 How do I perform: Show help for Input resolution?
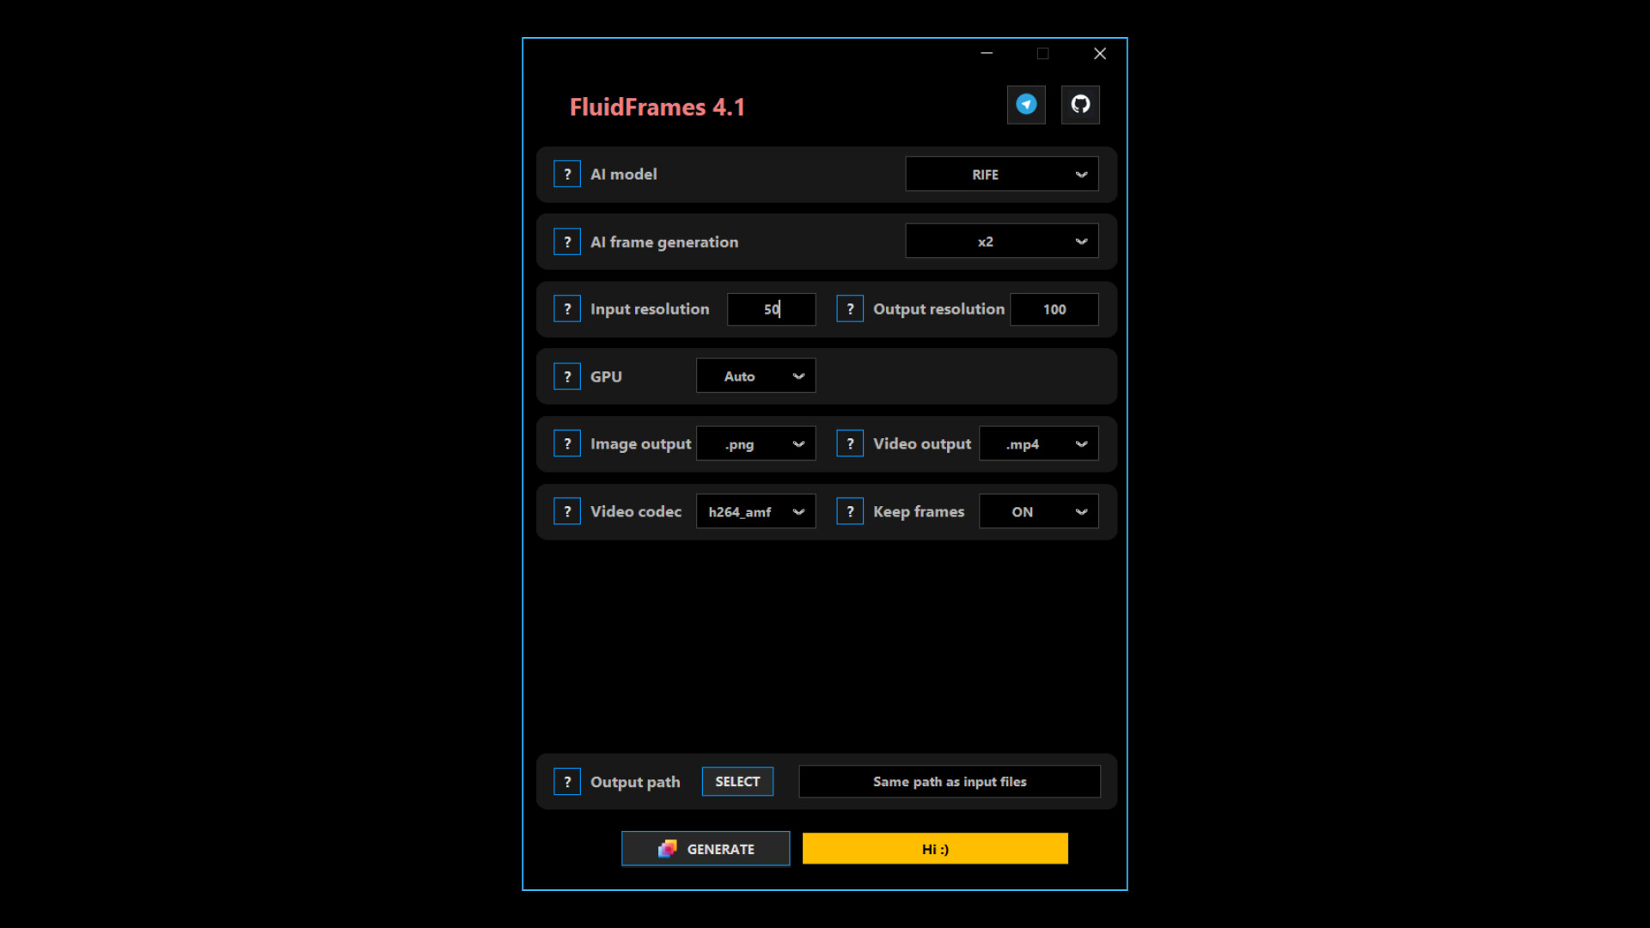click(567, 309)
